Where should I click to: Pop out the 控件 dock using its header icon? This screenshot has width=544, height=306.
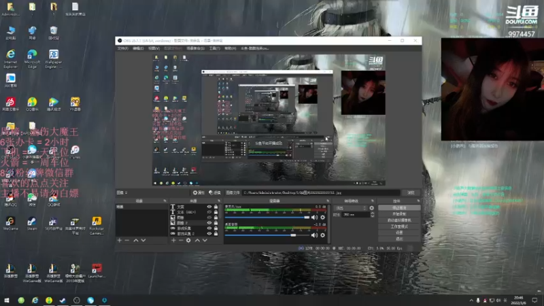(418, 201)
